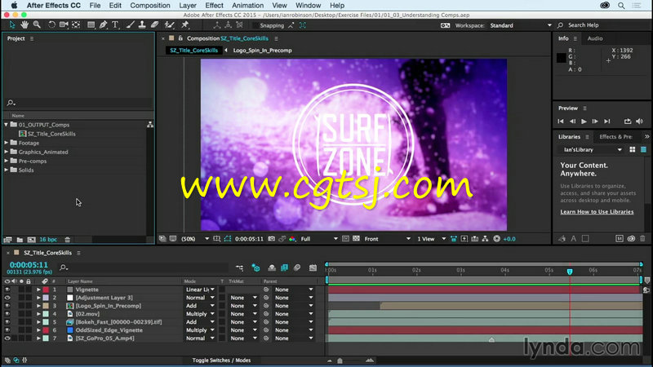Hide the Vignette layer
The height and width of the screenshot is (367, 653).
point(7,290)
